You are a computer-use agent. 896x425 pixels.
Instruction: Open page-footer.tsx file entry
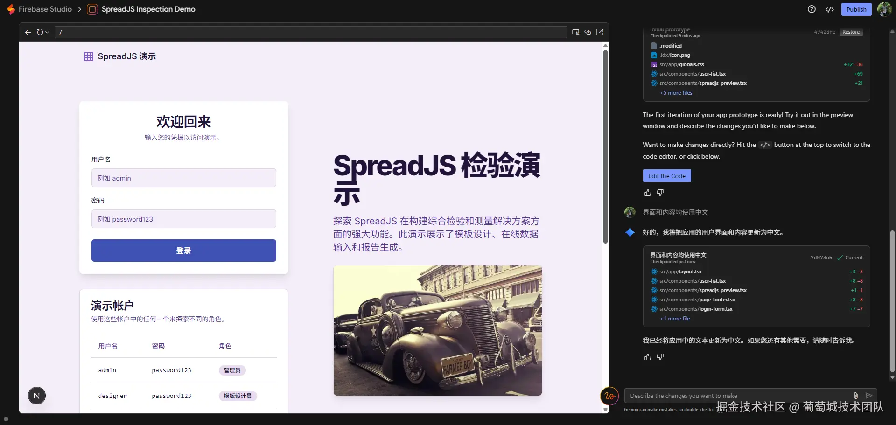(697, 300)
